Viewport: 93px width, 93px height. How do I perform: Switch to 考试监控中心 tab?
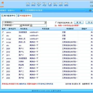coord(25,16)
